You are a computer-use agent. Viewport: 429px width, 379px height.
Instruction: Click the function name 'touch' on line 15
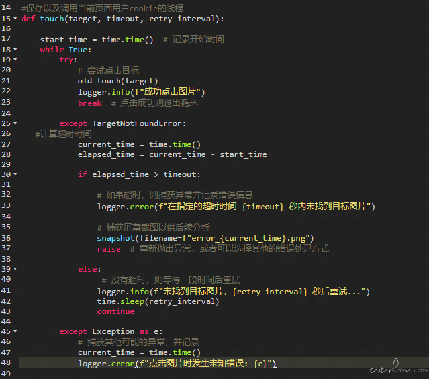click(52, 19)
